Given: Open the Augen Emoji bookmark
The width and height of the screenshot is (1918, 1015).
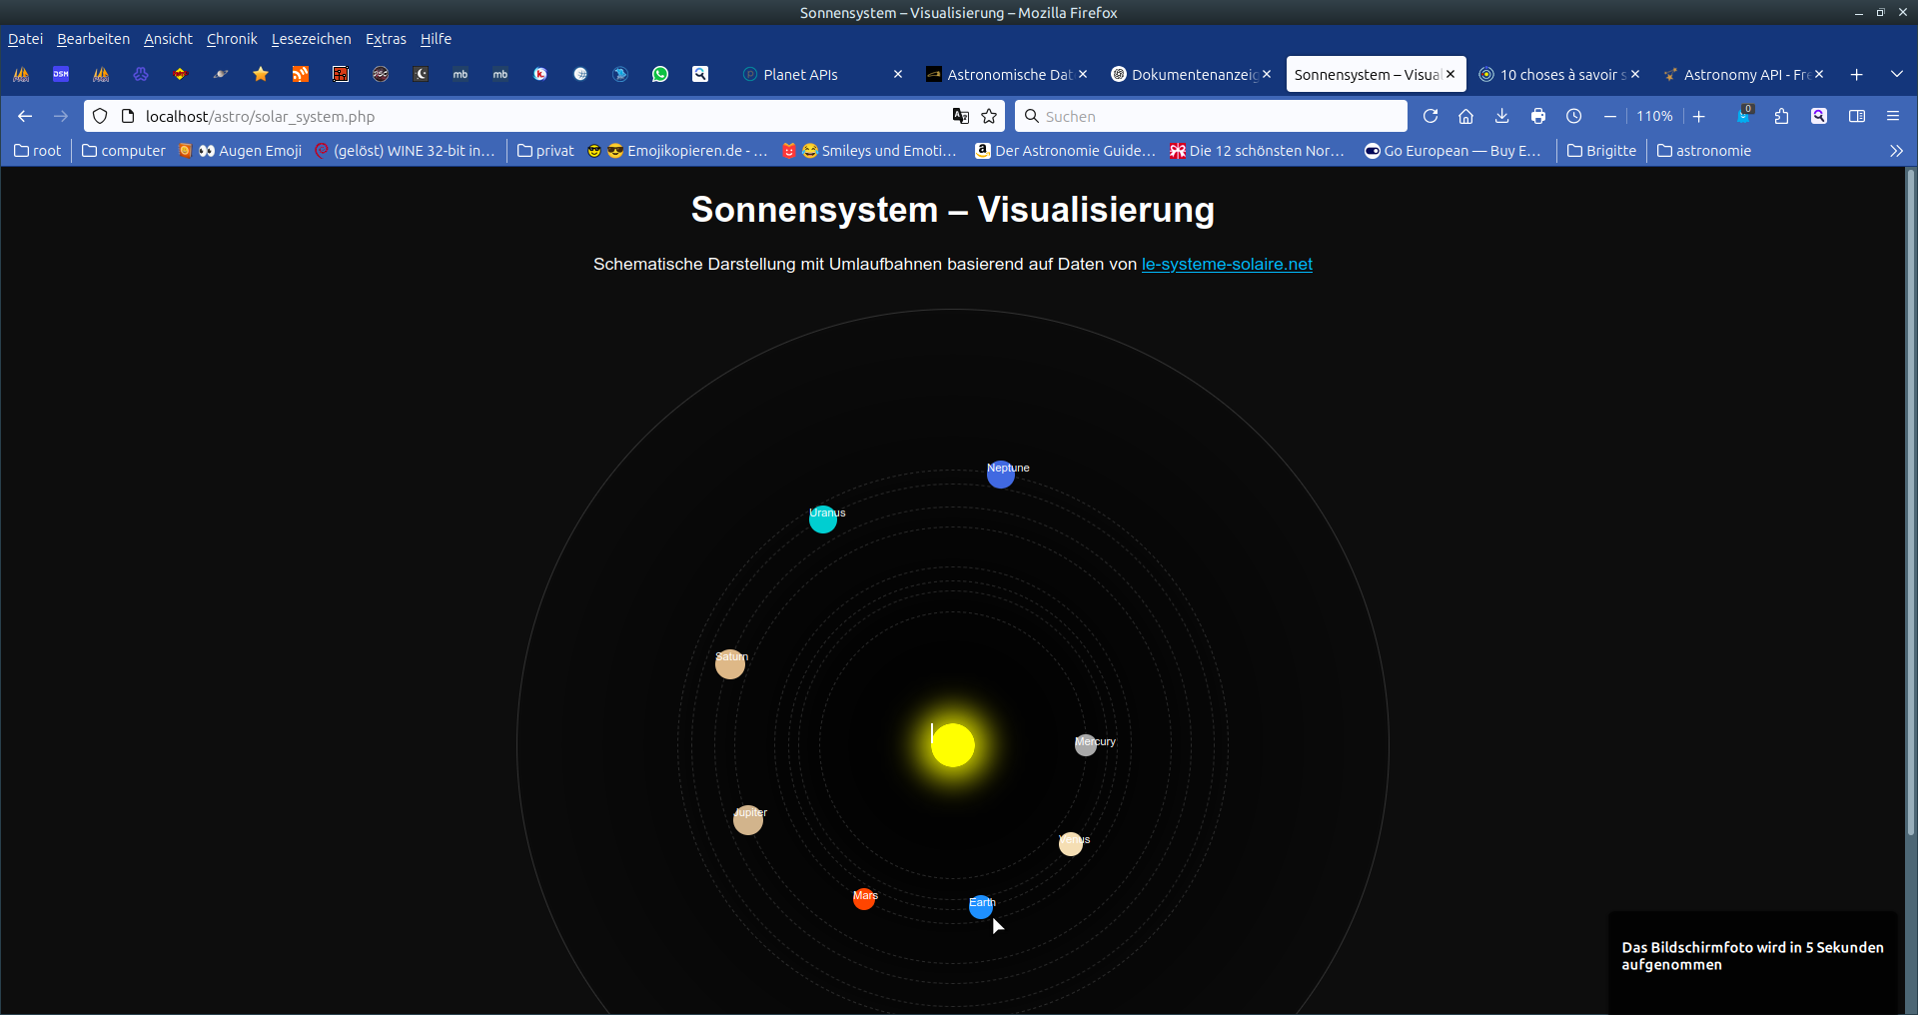Looking at the screenshot, I should pyautogui.click(x=240, y=151).
